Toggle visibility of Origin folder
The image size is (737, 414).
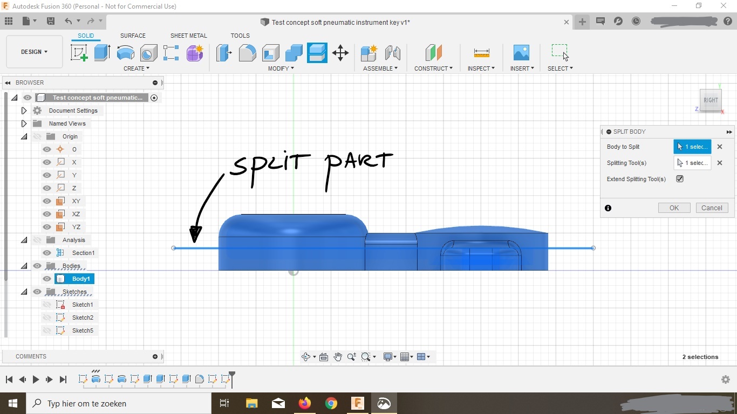37,136
